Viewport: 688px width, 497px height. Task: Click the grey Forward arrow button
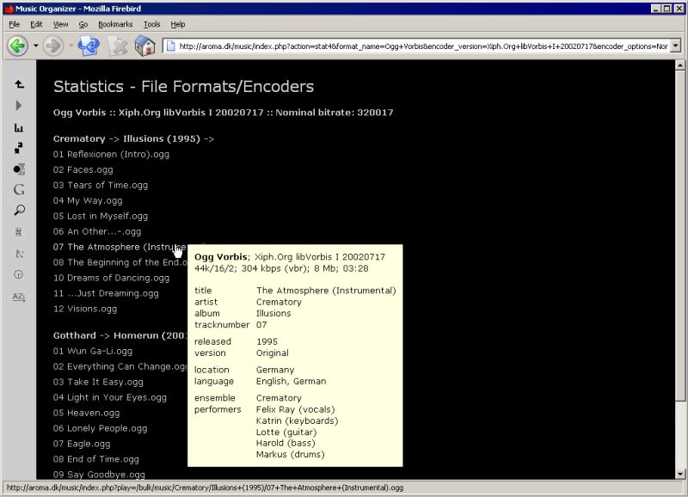(53, 46)
